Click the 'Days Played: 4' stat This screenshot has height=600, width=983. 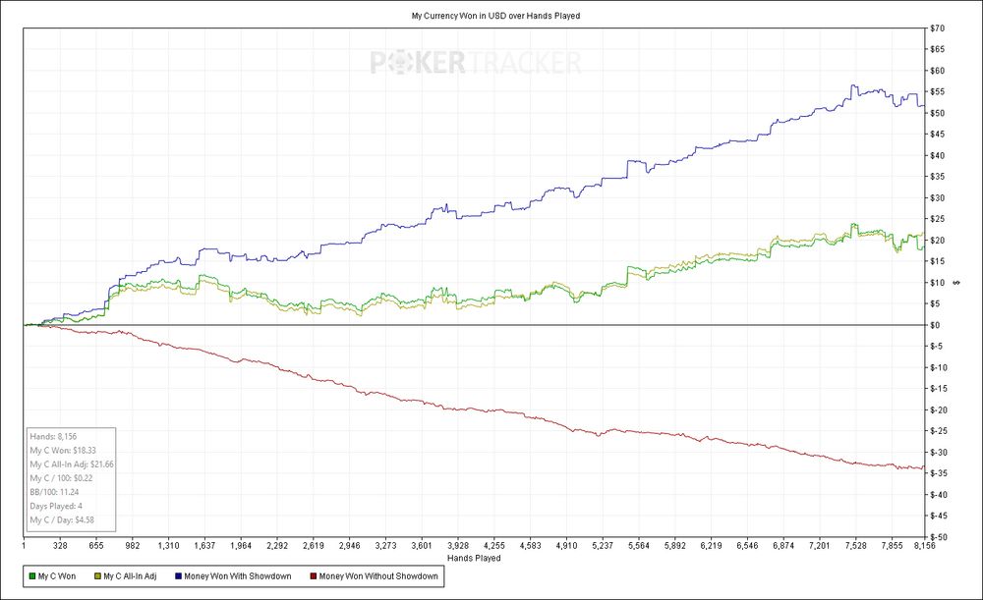tap(57, 506)
